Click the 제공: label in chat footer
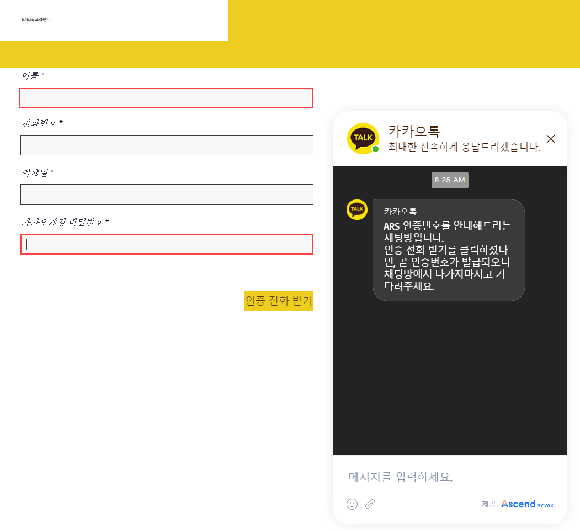580x530 pixels. click(489, 504)
